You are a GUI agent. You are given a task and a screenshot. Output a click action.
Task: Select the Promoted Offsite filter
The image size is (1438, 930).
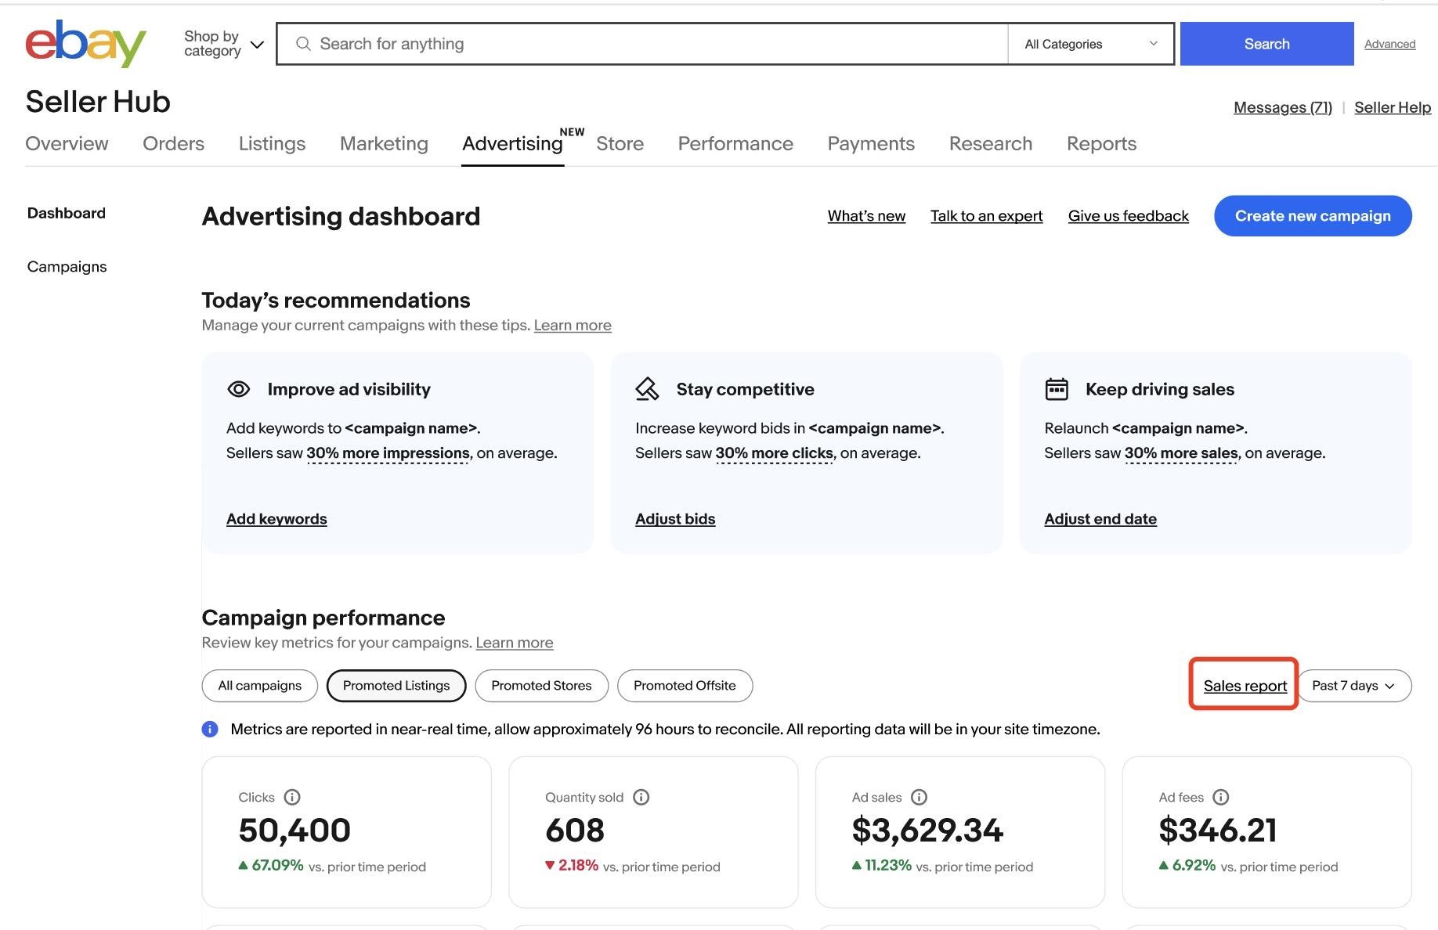(685, 686)
